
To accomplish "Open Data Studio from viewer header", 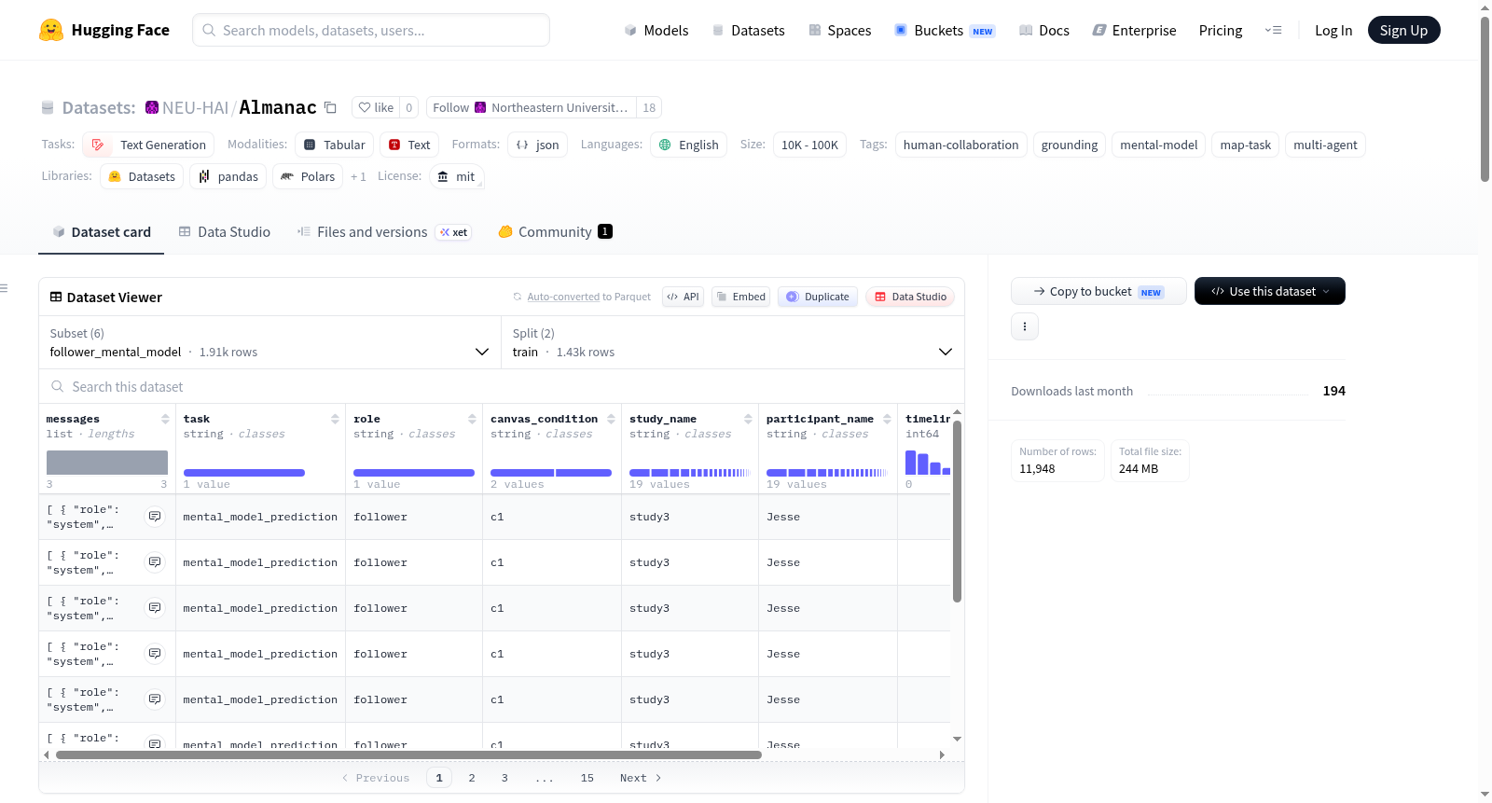I will (x=910, y=297).
